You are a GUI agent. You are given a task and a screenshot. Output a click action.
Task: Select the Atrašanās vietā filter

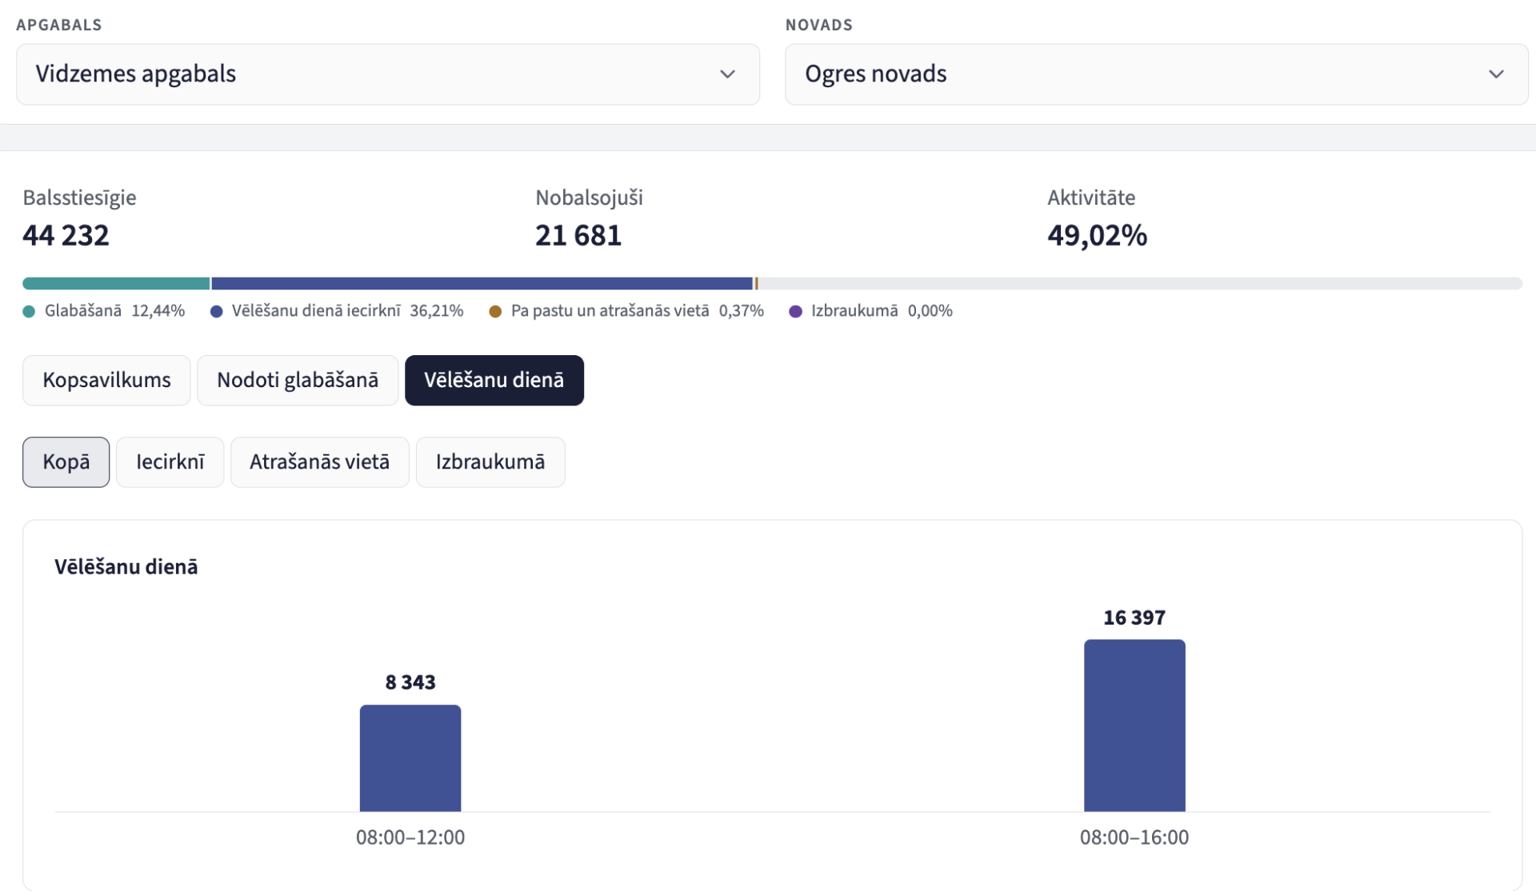(320, 462)
